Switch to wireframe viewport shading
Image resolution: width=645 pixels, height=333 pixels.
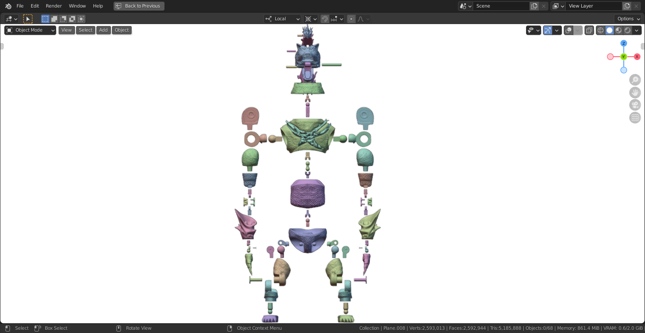click(x=601, y=30)
